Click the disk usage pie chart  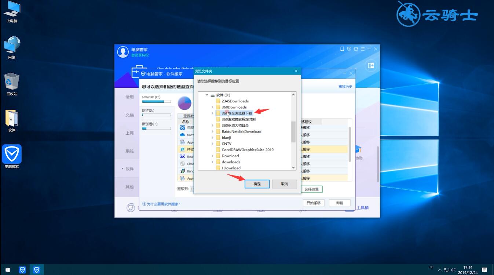tap(185, 103)
